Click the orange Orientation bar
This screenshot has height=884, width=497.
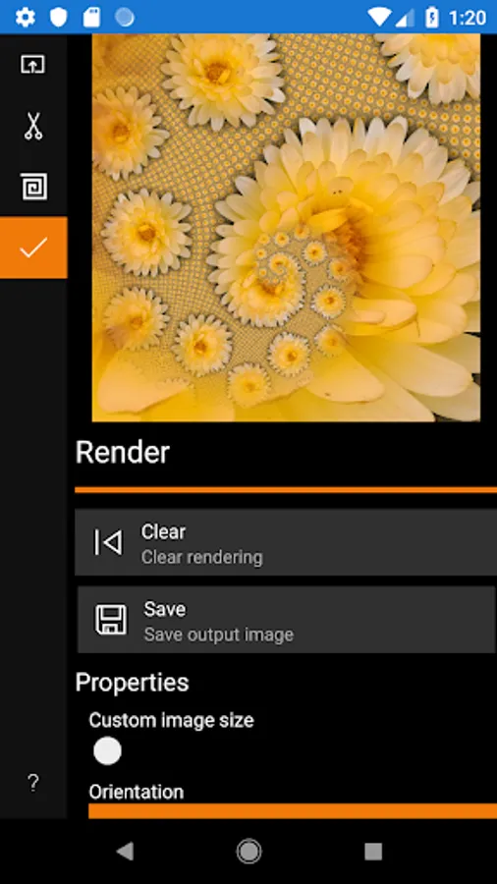click(x=293, y=810)
